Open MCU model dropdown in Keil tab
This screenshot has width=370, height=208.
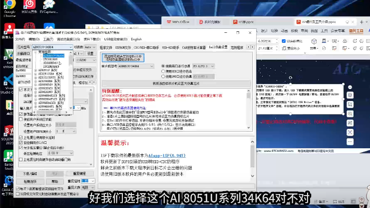point(136,66)
